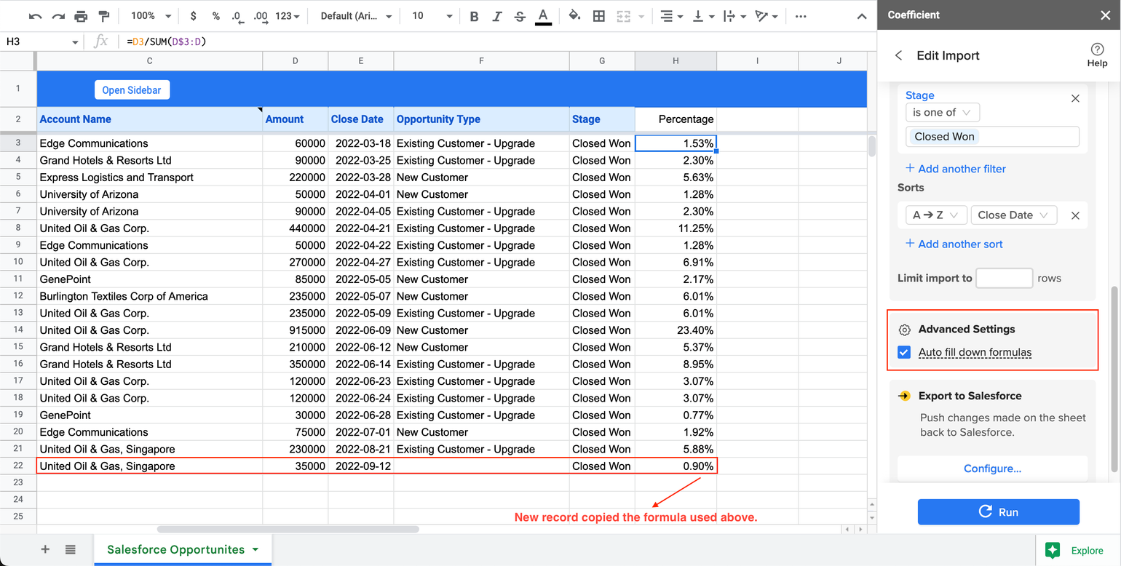The width and height of the screenshot is (1121, 566).
Task: Expand the 'is one of' operator dropdown
Action: pos(942,113)
